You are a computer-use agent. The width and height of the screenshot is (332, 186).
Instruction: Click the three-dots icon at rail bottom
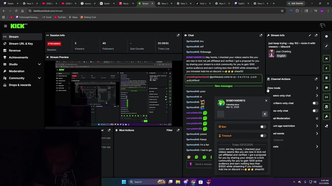[x=326, y=126]
